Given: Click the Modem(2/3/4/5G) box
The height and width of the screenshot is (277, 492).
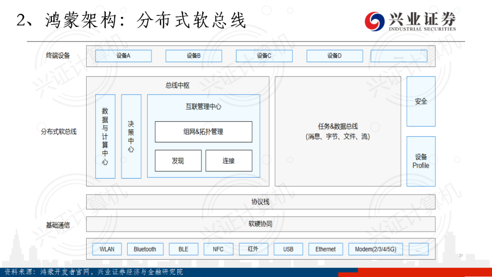Looking at the screenshot, I should (375, 249).
